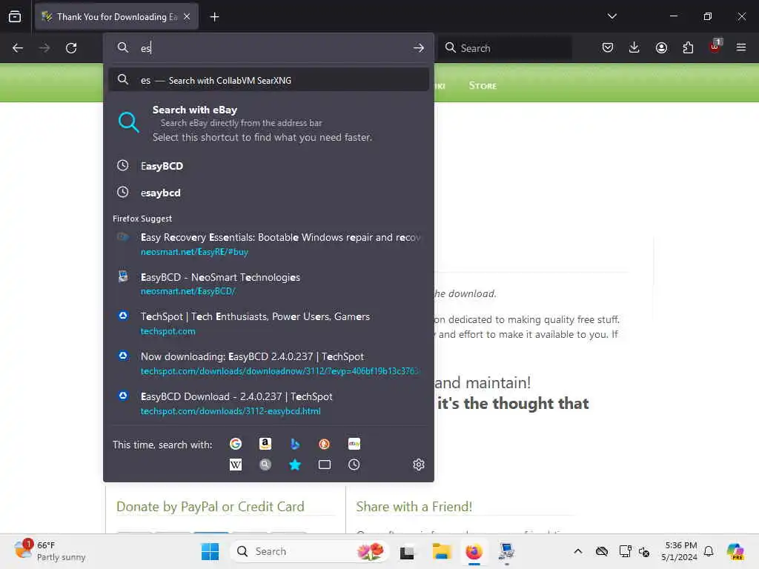Search in Bookmarks star icon
This screenshot has height=569, width=759.
click(x=295, y=465)
